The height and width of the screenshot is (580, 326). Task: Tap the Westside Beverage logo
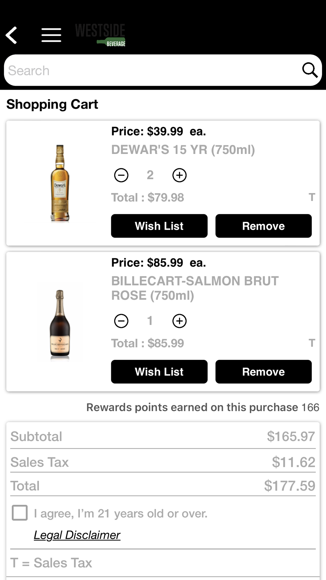pos(100,35)
